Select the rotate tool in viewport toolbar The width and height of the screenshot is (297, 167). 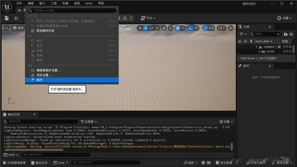(x=151, y=28)
